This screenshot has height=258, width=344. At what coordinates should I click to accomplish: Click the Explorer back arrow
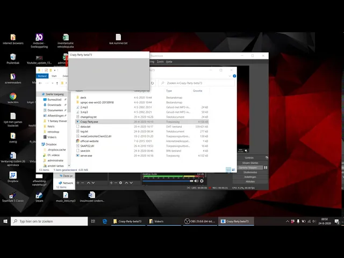coord(40,83)
